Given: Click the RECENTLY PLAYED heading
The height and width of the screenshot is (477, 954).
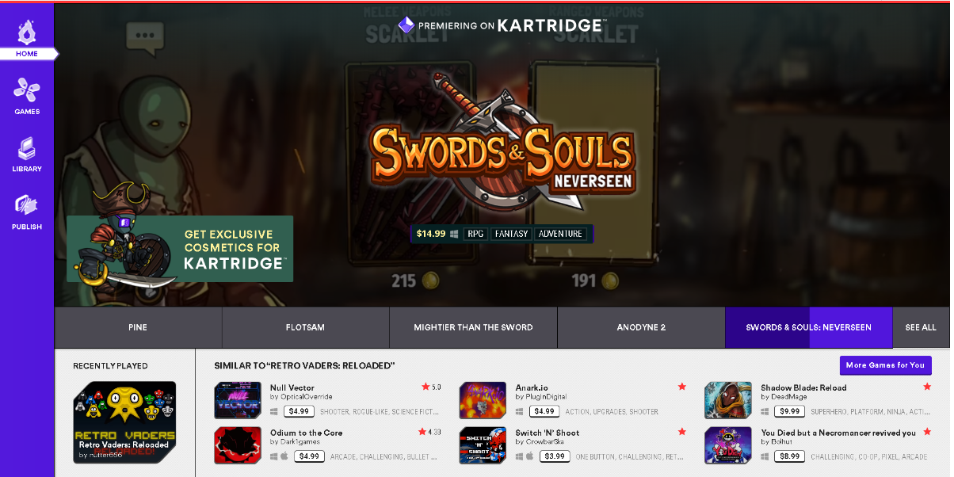Looking at the screenshot, I should click(x=110, y=366).
